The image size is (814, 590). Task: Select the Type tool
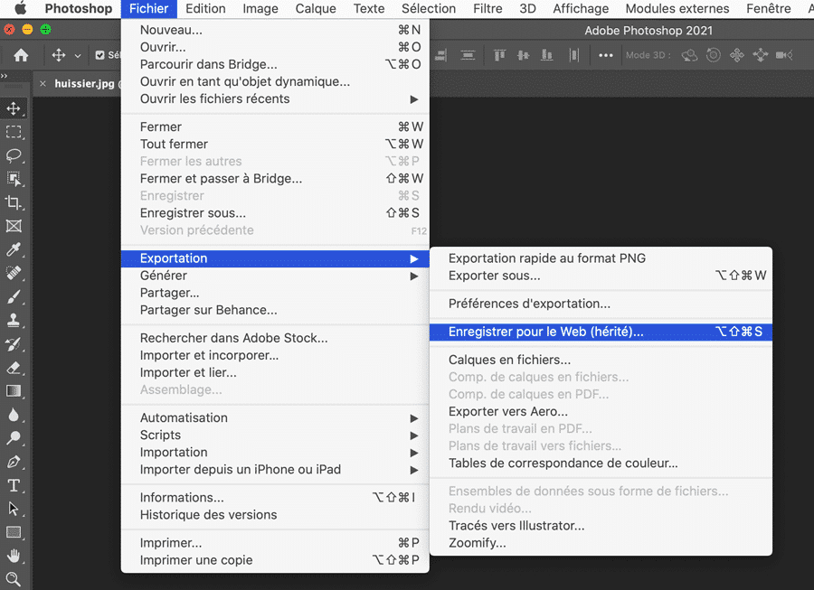13,485
